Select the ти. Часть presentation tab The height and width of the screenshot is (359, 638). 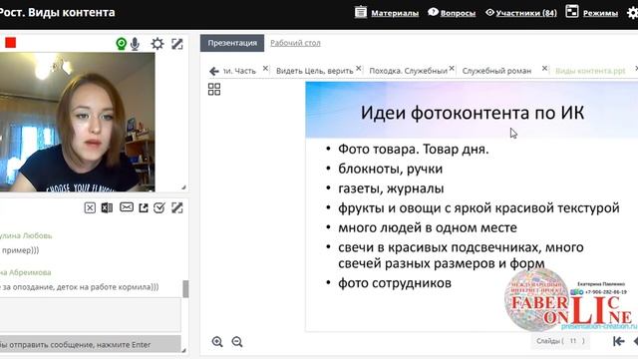239,71
